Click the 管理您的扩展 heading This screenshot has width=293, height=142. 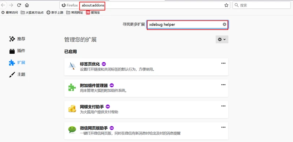coord(80,40)
